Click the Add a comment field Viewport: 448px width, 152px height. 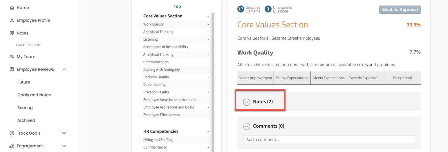(x=329, y=139)
